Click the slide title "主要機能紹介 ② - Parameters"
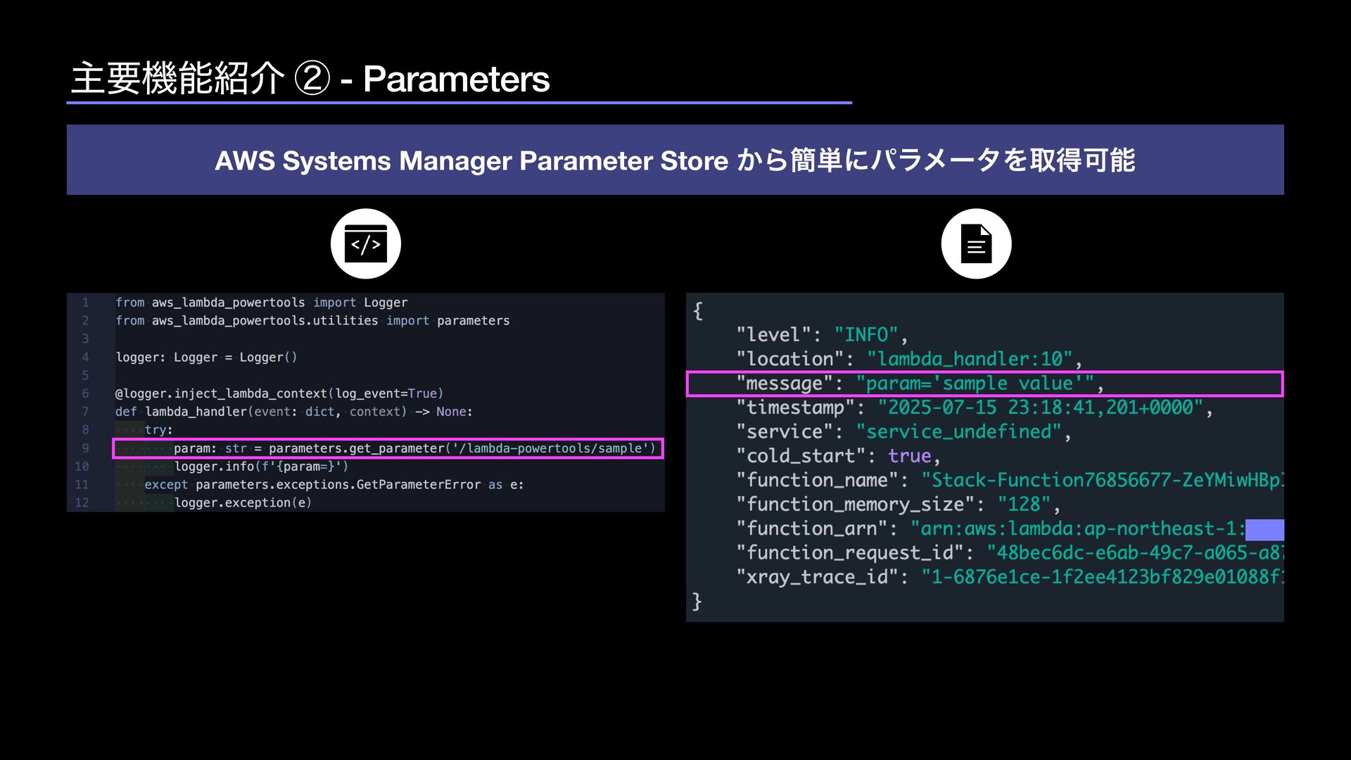1351x760 pixels. (310, 78)
